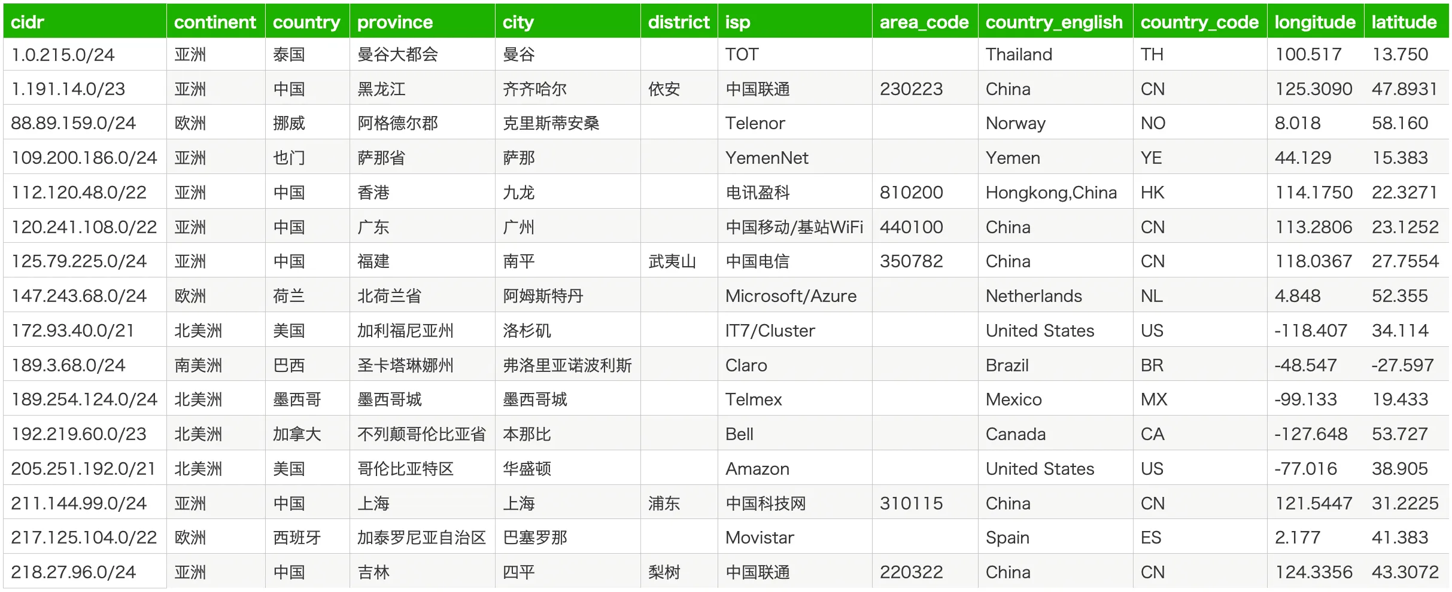Click the 不列颠哥伦比亚省 province cell
Image resolution: width=1452 pixels, height=592 pixels.
pyautogui.click(x=423, y=434)
